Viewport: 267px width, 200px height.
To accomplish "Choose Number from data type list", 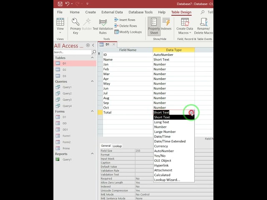I will [174, 127].
